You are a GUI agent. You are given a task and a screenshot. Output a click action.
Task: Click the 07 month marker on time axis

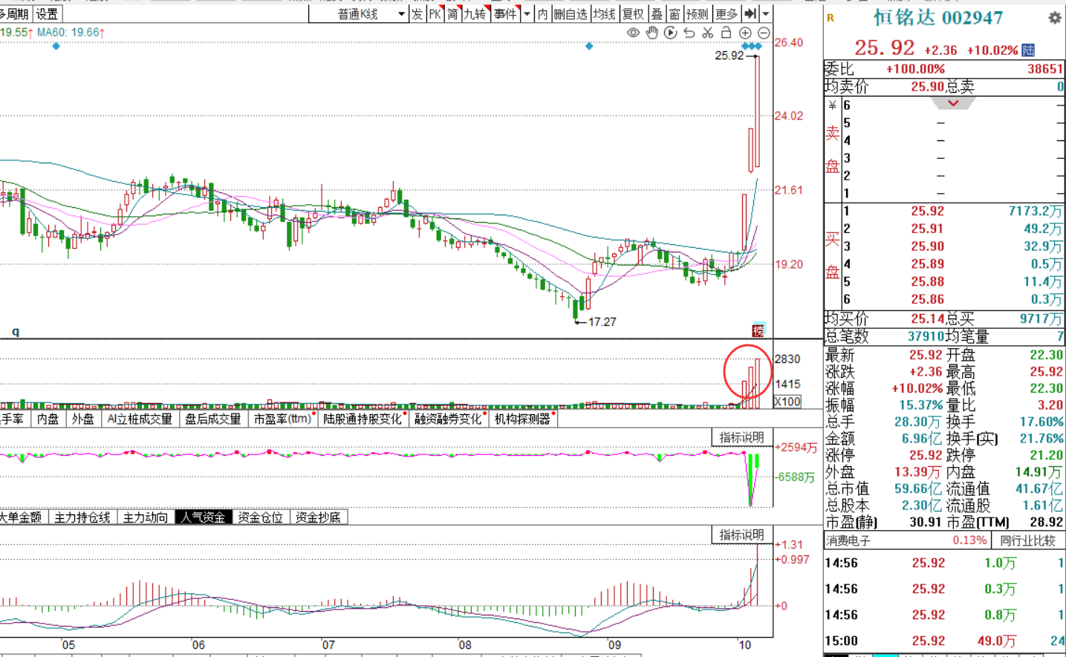coord(328,644)
